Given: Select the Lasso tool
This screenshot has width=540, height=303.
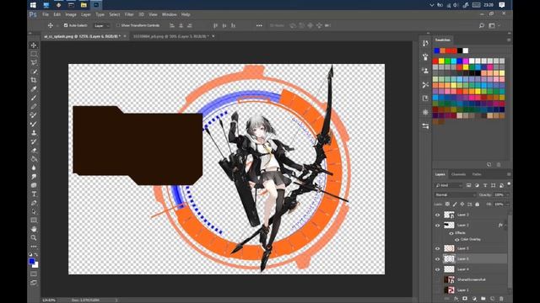Looking at the screenshot, I should click(34, 62).
